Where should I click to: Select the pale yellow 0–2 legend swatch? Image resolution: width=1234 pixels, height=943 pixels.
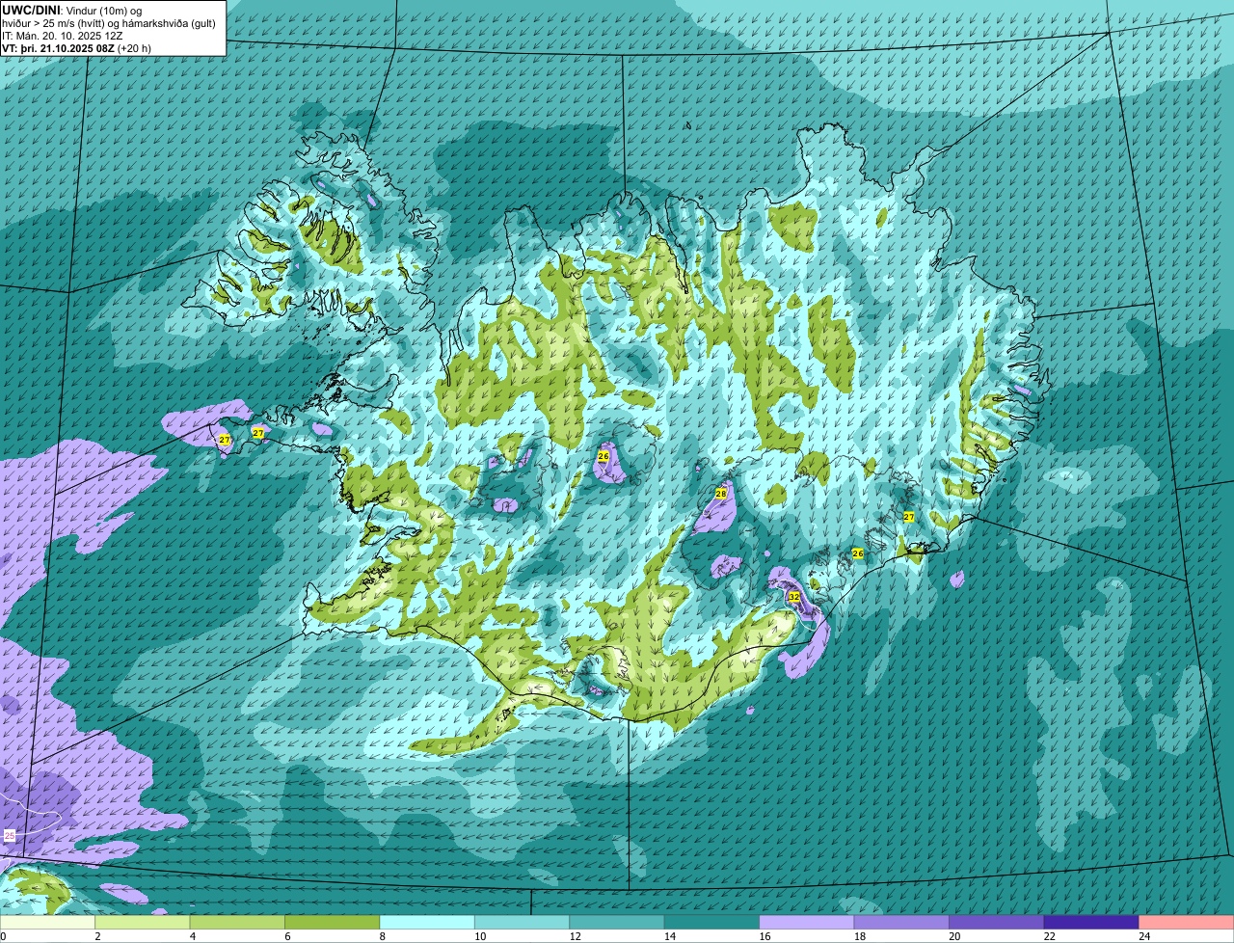pyautogui.click(x=48, y=923)
